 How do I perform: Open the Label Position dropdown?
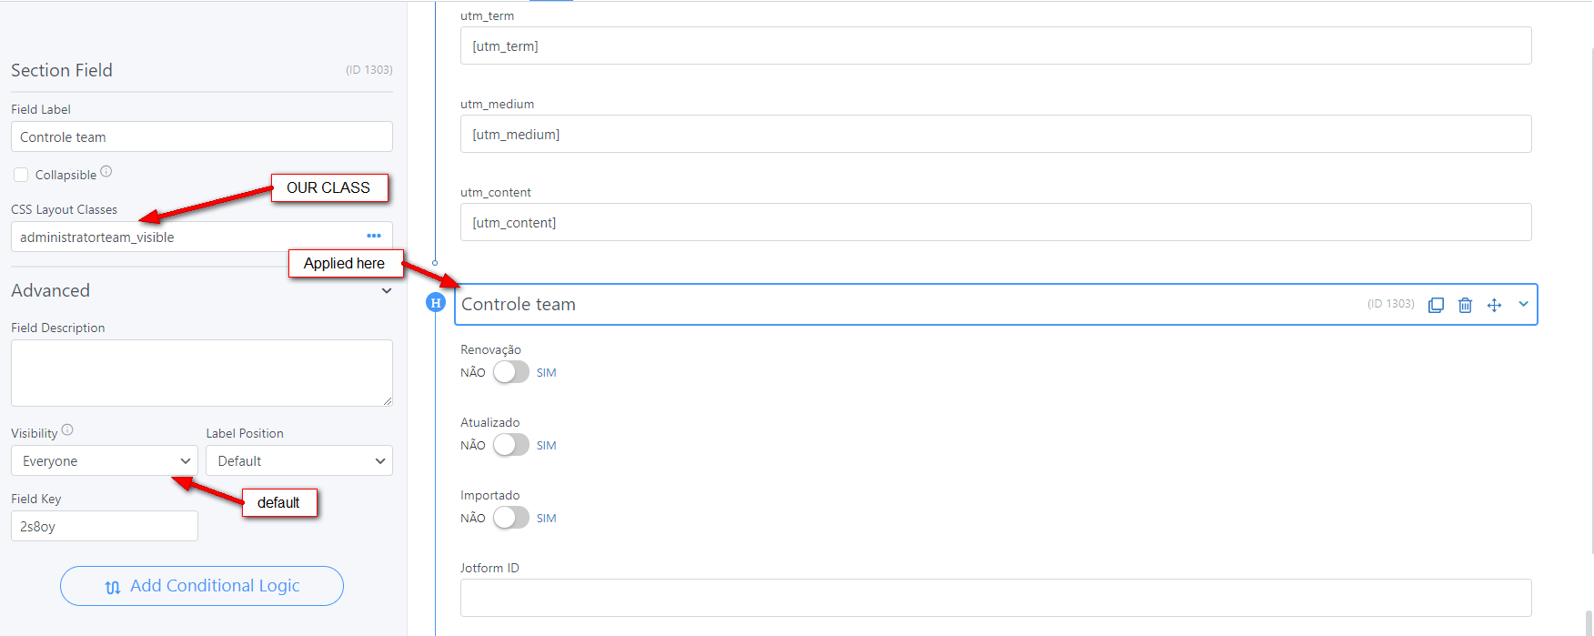pyautogui.click(x=298, y=460)
